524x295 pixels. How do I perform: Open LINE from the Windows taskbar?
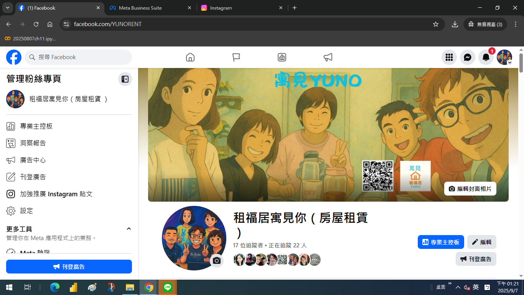coord(168,287)
